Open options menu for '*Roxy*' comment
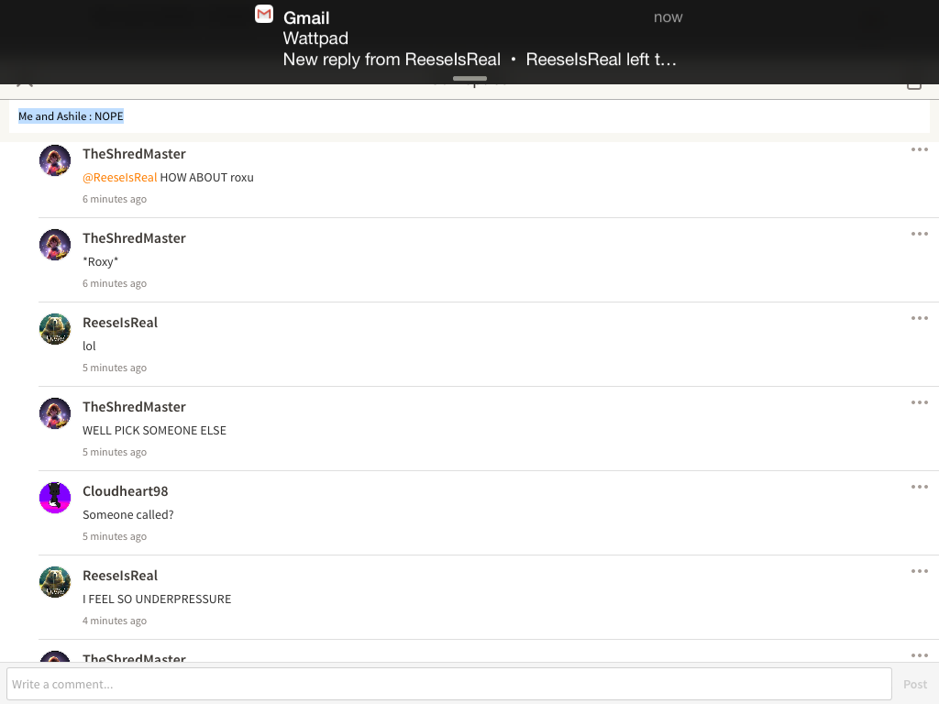The image size is (939, 704). coord(919,234)
